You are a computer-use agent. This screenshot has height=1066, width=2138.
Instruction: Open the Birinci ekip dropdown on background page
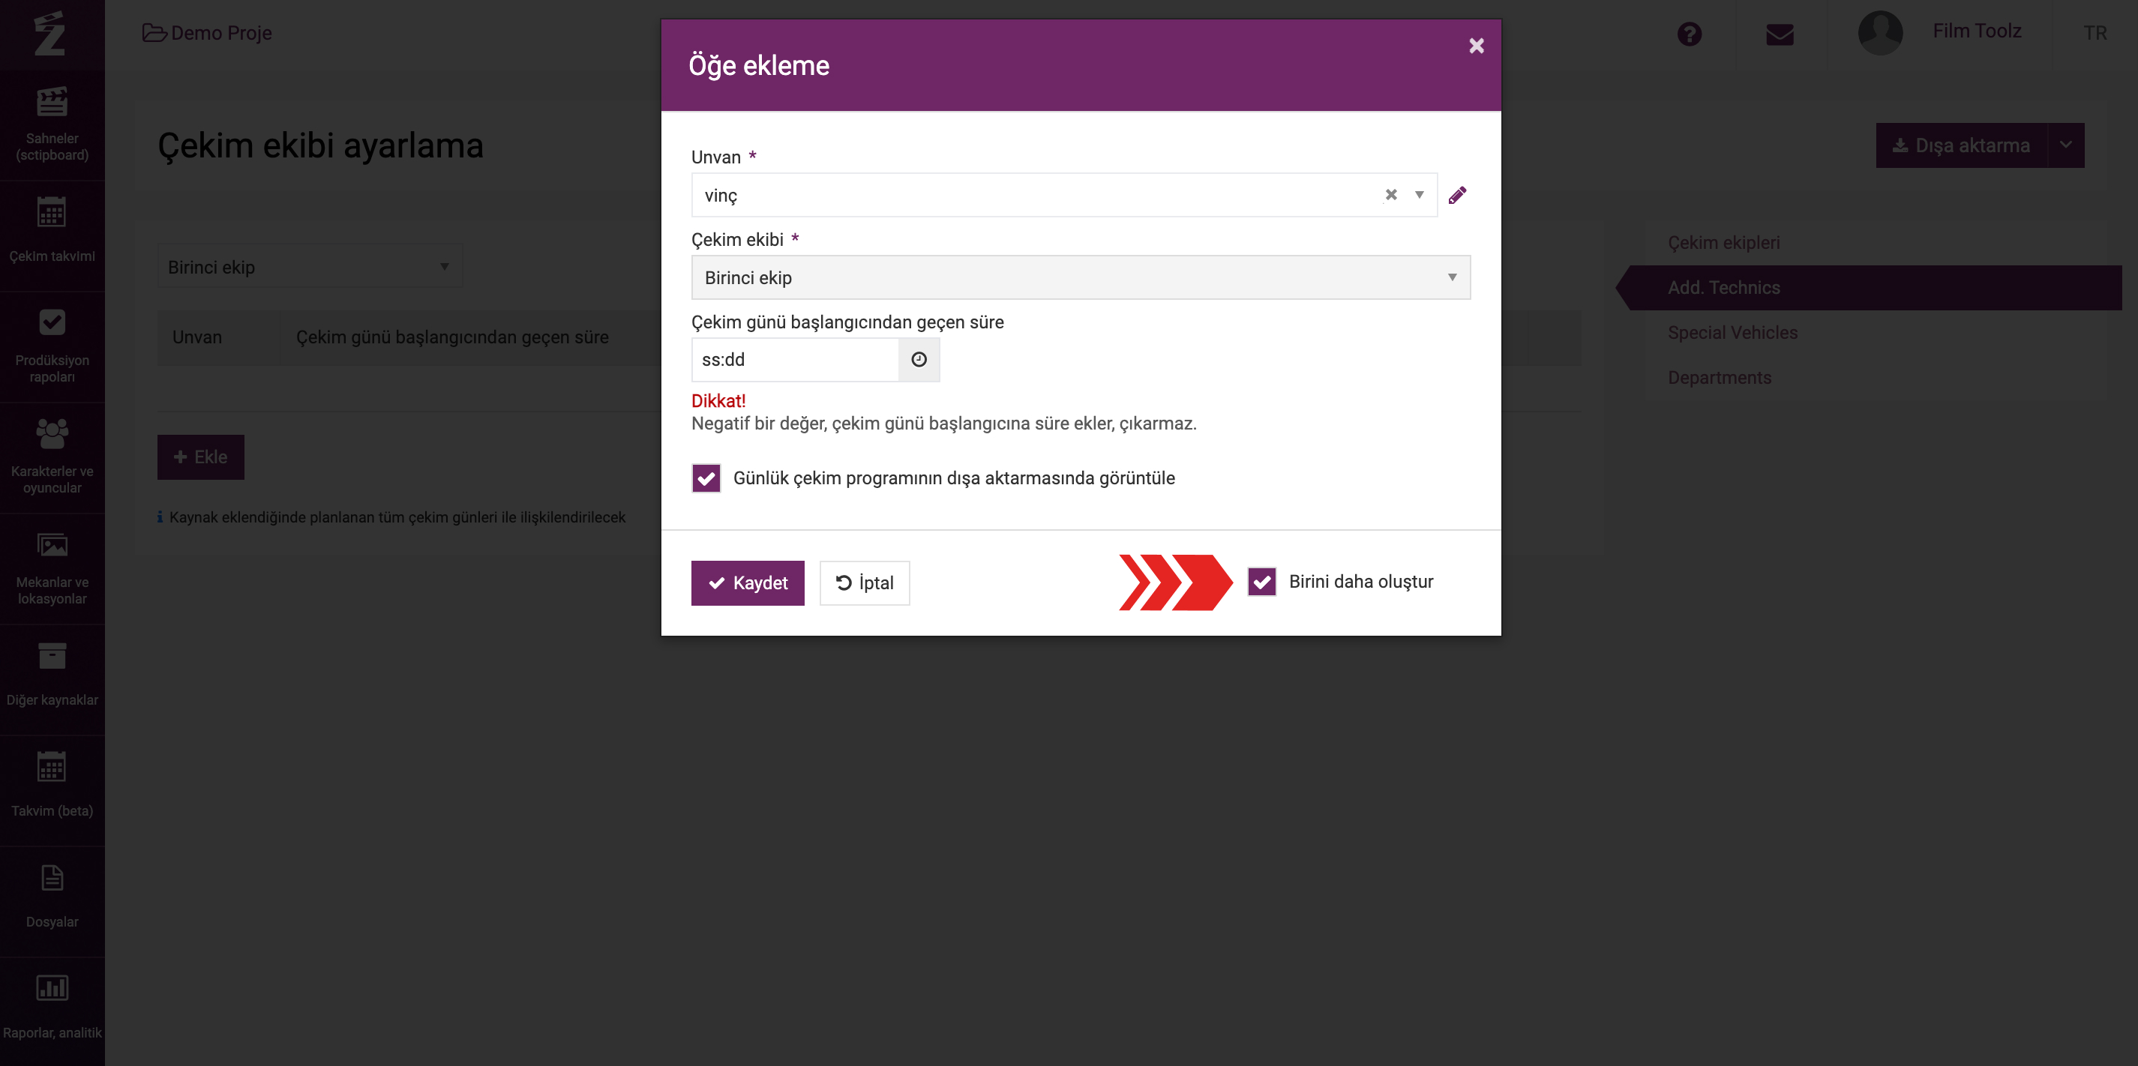click(x=310, y=266)
